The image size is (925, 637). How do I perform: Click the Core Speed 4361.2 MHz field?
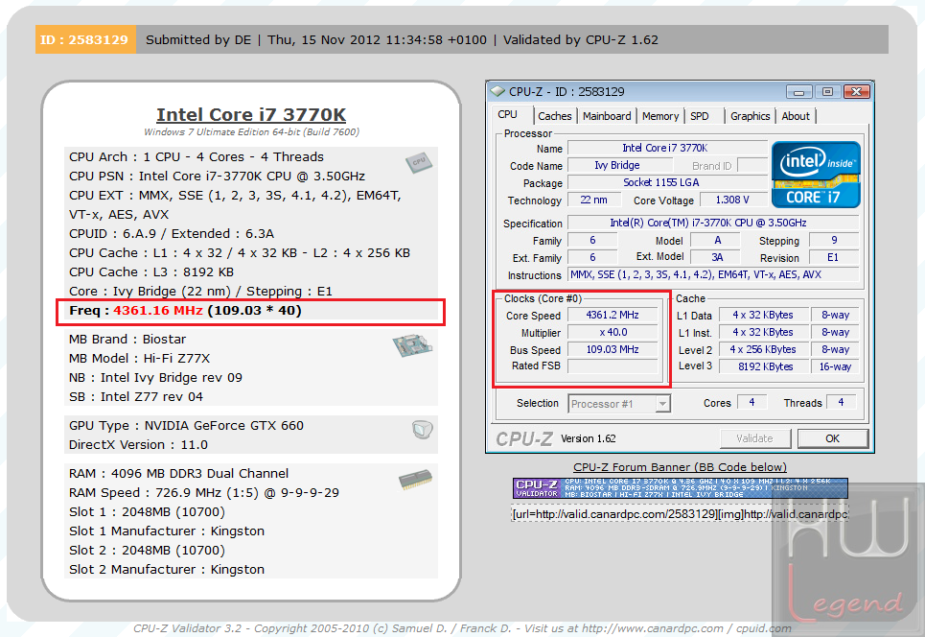coord(613,316)
